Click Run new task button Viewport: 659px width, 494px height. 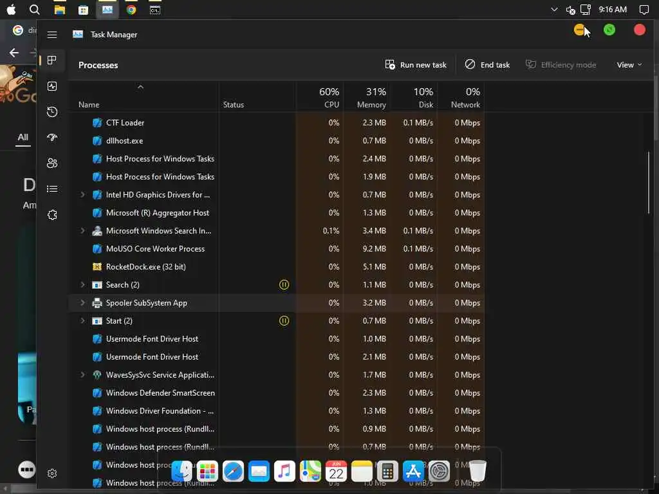point(416,65)
